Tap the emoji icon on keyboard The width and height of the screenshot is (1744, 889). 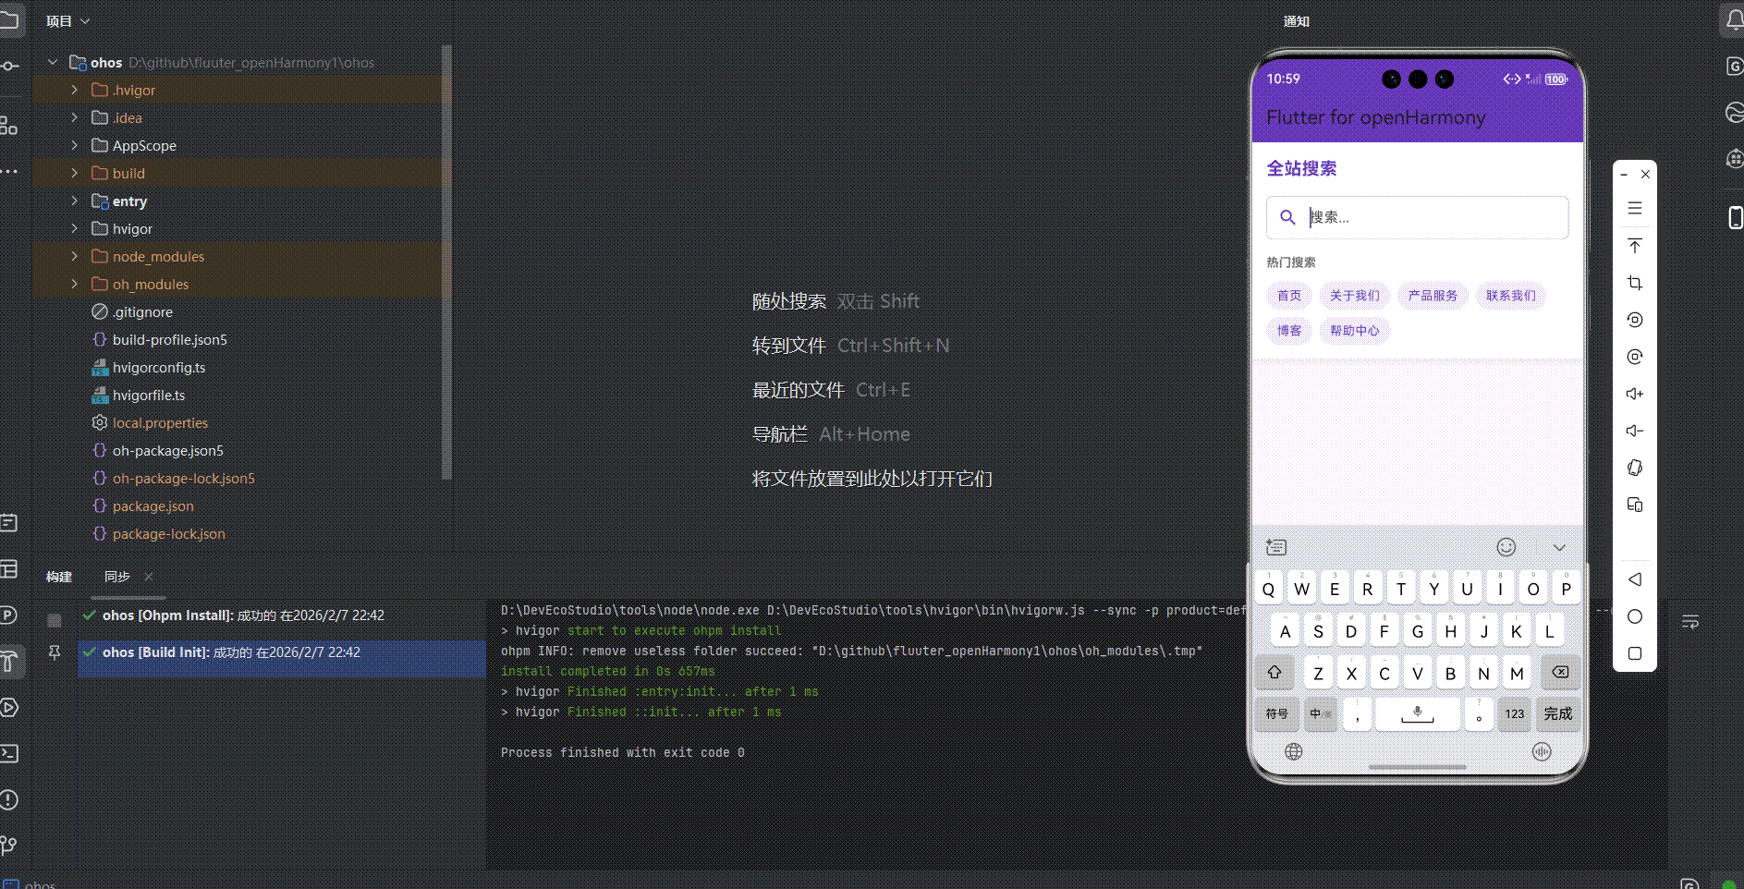pyautogui.click(x=1506, y=547)
